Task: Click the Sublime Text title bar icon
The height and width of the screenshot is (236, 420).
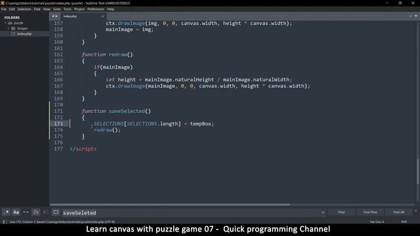Action: click(x=3, y=3)
